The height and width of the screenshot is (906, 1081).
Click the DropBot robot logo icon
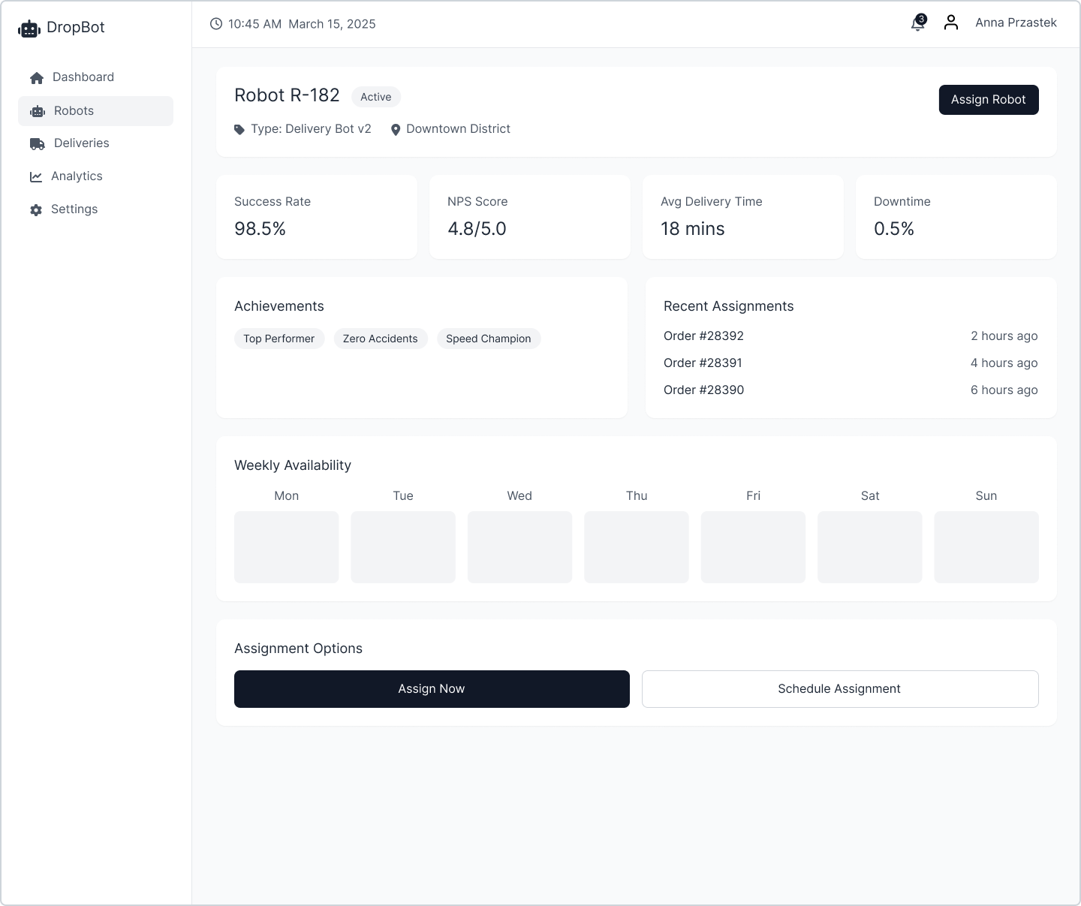29,29
